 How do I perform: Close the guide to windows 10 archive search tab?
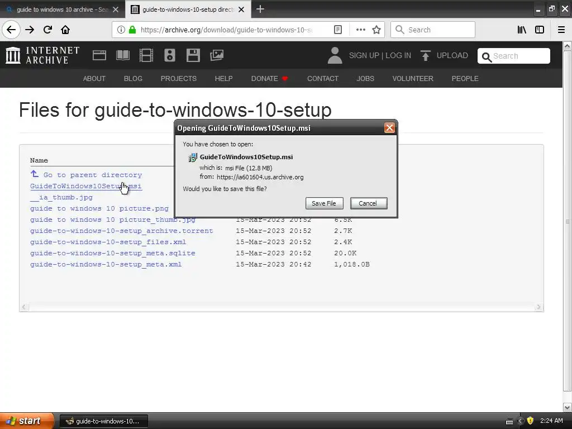(116, 9)
